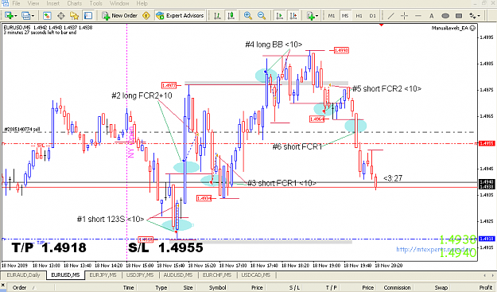Select the '#2 long FCR2+10' chart label
The image size is (497, 292).
coord(142,95)
